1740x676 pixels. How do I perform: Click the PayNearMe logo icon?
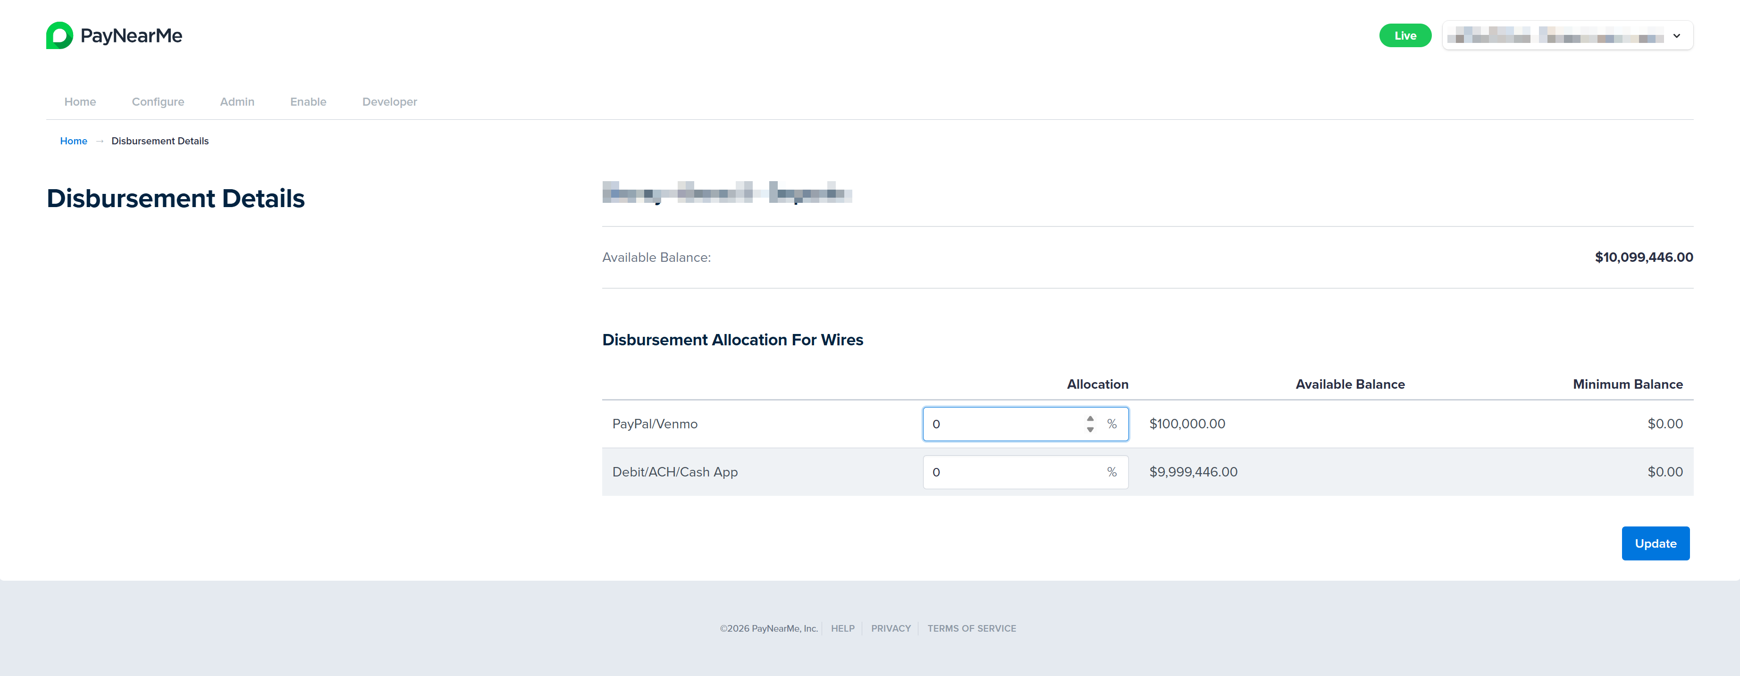pos(59,35)
